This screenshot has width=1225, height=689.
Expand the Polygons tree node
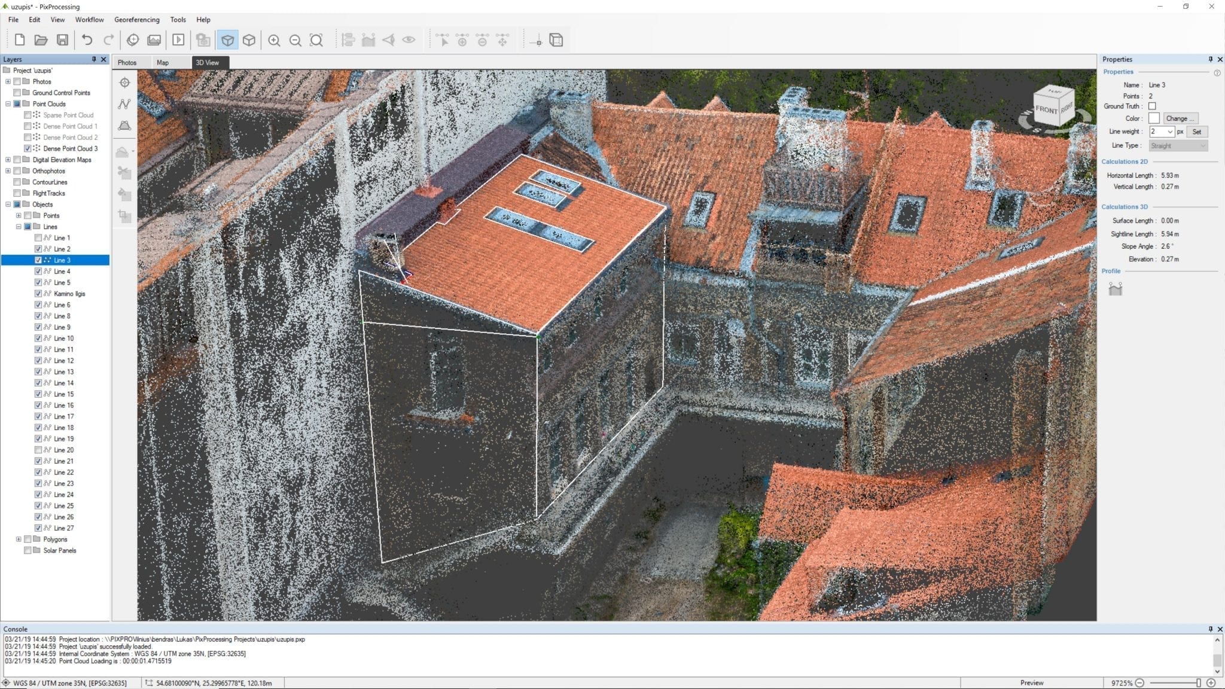19,539
